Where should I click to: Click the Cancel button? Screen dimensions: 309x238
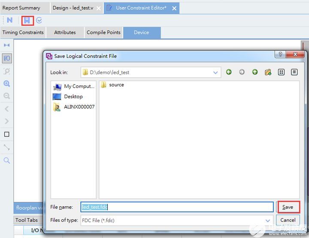point(288,220)
